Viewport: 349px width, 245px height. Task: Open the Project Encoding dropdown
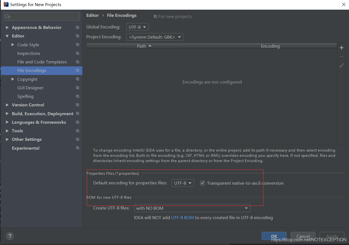click(155, 37)
